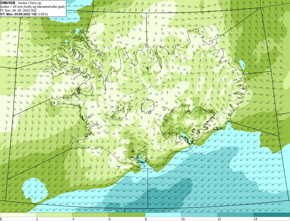290x221 pixels.
Task: Click the legend label '8'
Action: pos(146,219)
